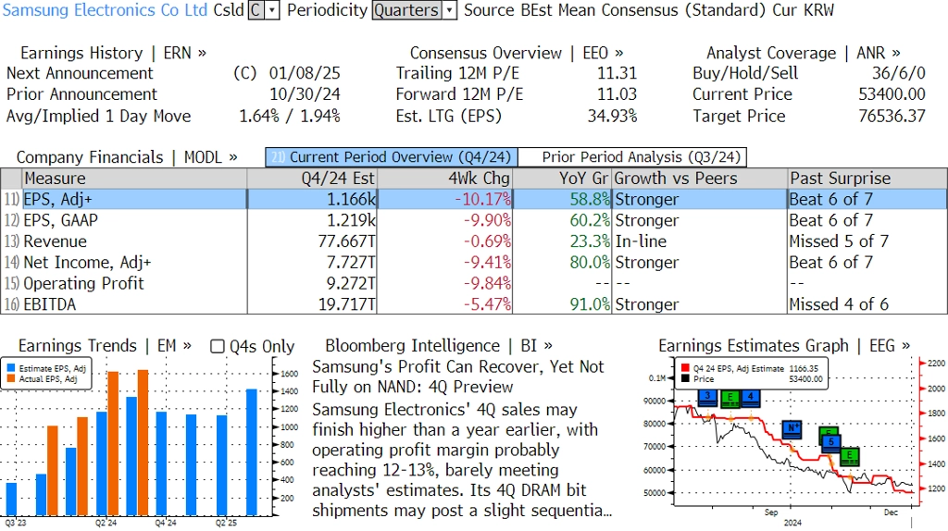Select the EPS, Adj+ measure row
The width and height of the screenshot is (948, 531).
[473, 199]
